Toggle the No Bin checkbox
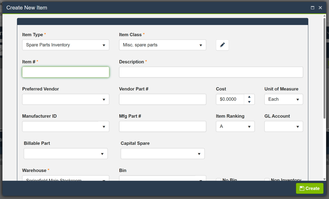329x199 pixels. pos(218,180)
